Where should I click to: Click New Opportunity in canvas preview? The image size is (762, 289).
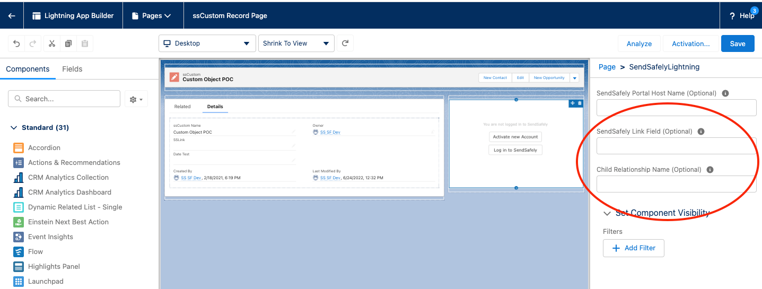549,77
